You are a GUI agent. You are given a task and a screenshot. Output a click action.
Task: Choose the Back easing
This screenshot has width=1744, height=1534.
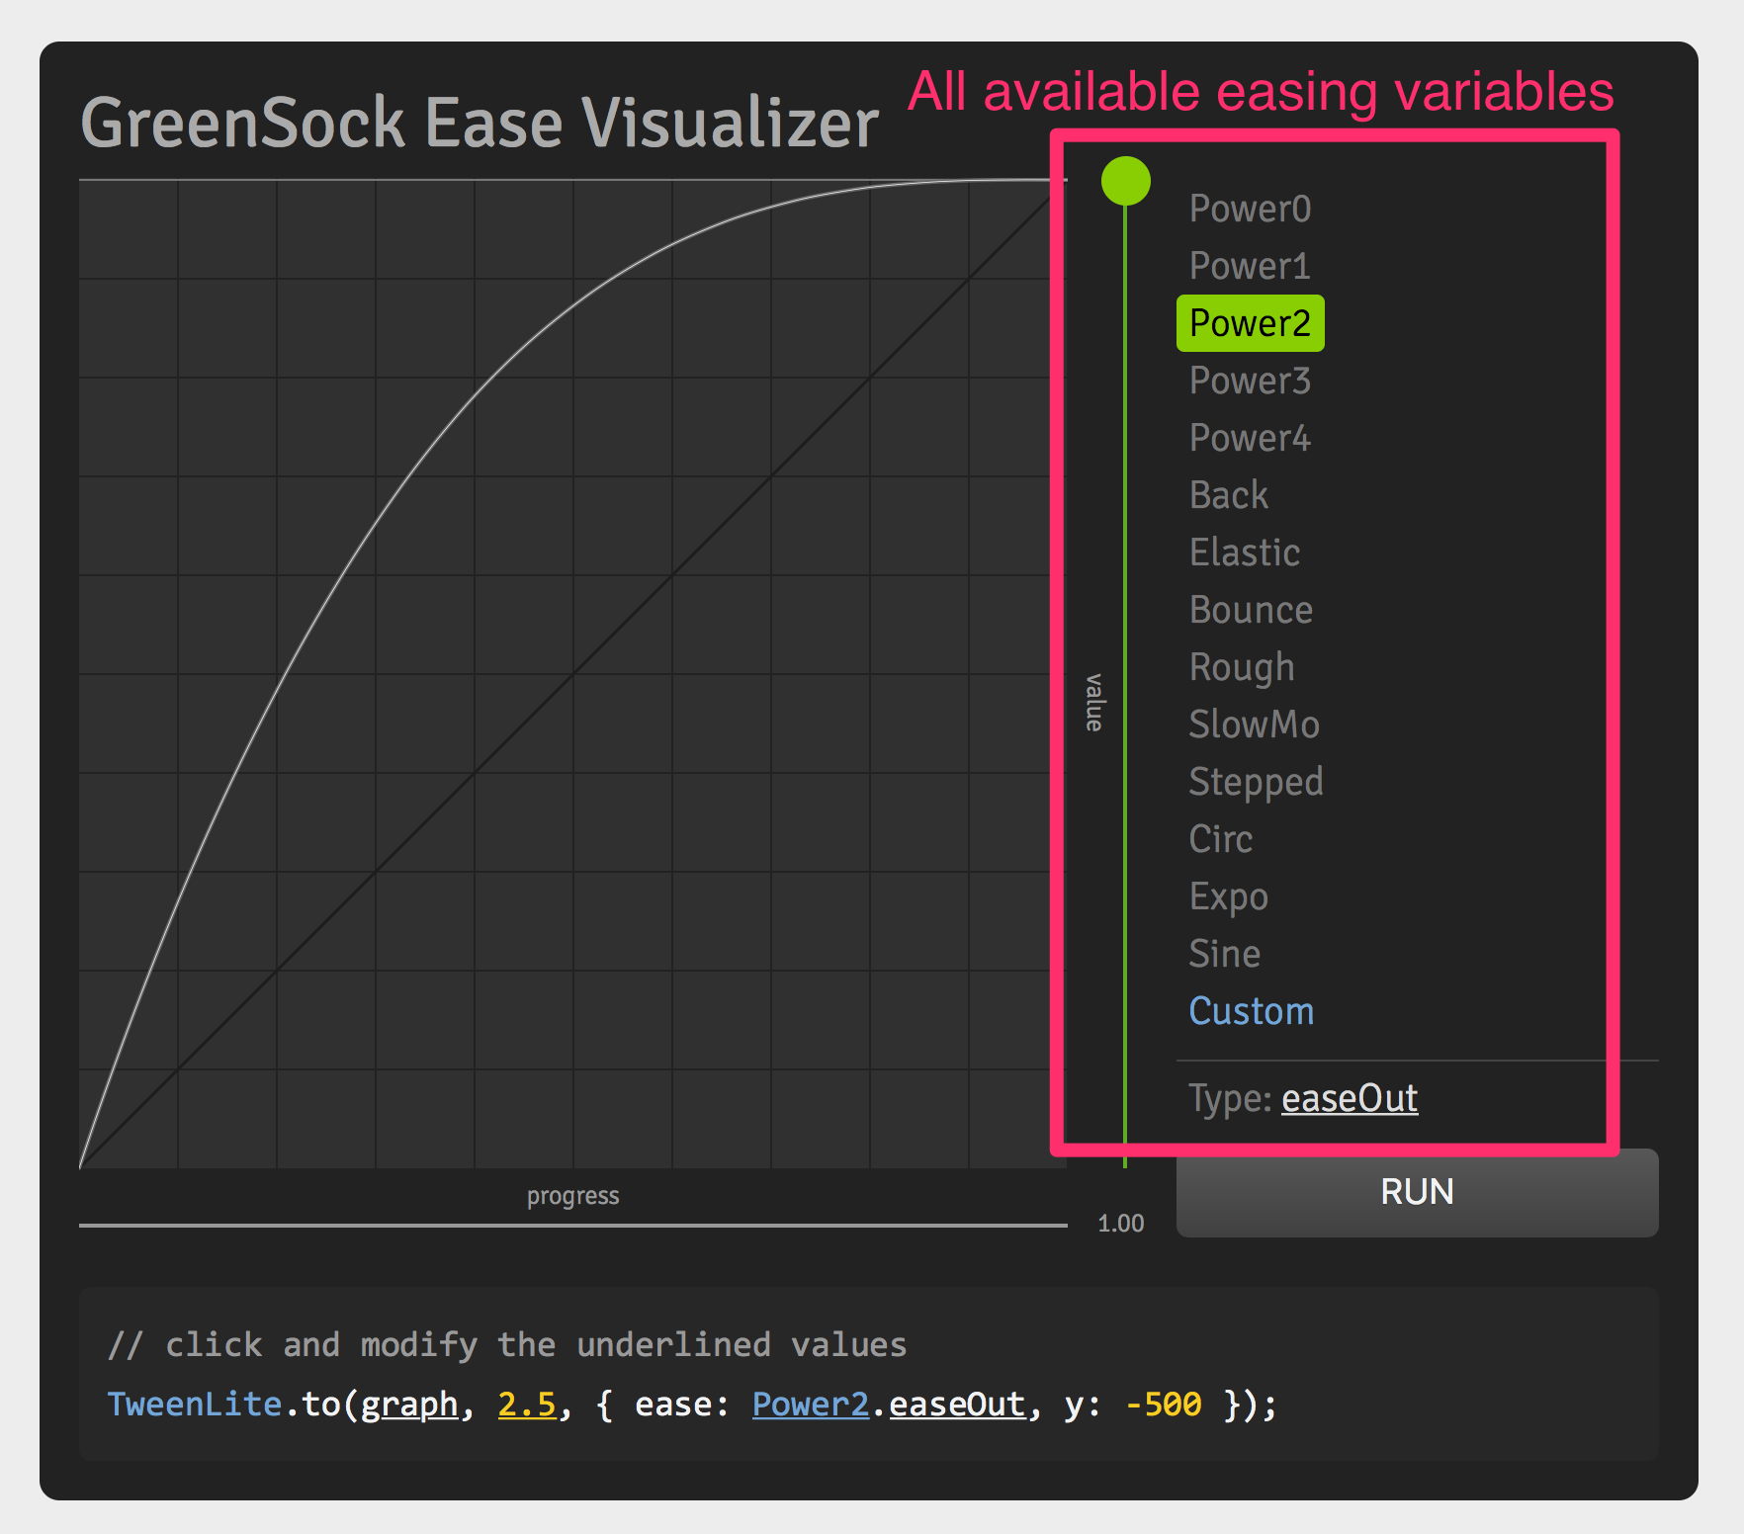coord(1227,494)
